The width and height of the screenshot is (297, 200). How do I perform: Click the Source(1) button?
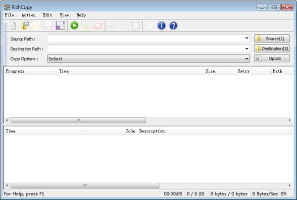pyautogui.click(x=272, y=38)
